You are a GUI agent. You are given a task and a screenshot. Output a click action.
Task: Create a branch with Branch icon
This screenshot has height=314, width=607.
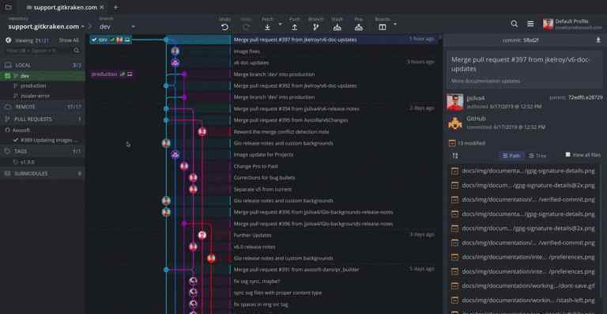point(316,27)
